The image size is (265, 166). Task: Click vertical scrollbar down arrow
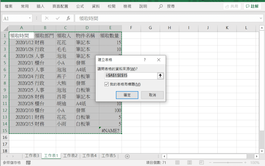(x=262, y=151)
